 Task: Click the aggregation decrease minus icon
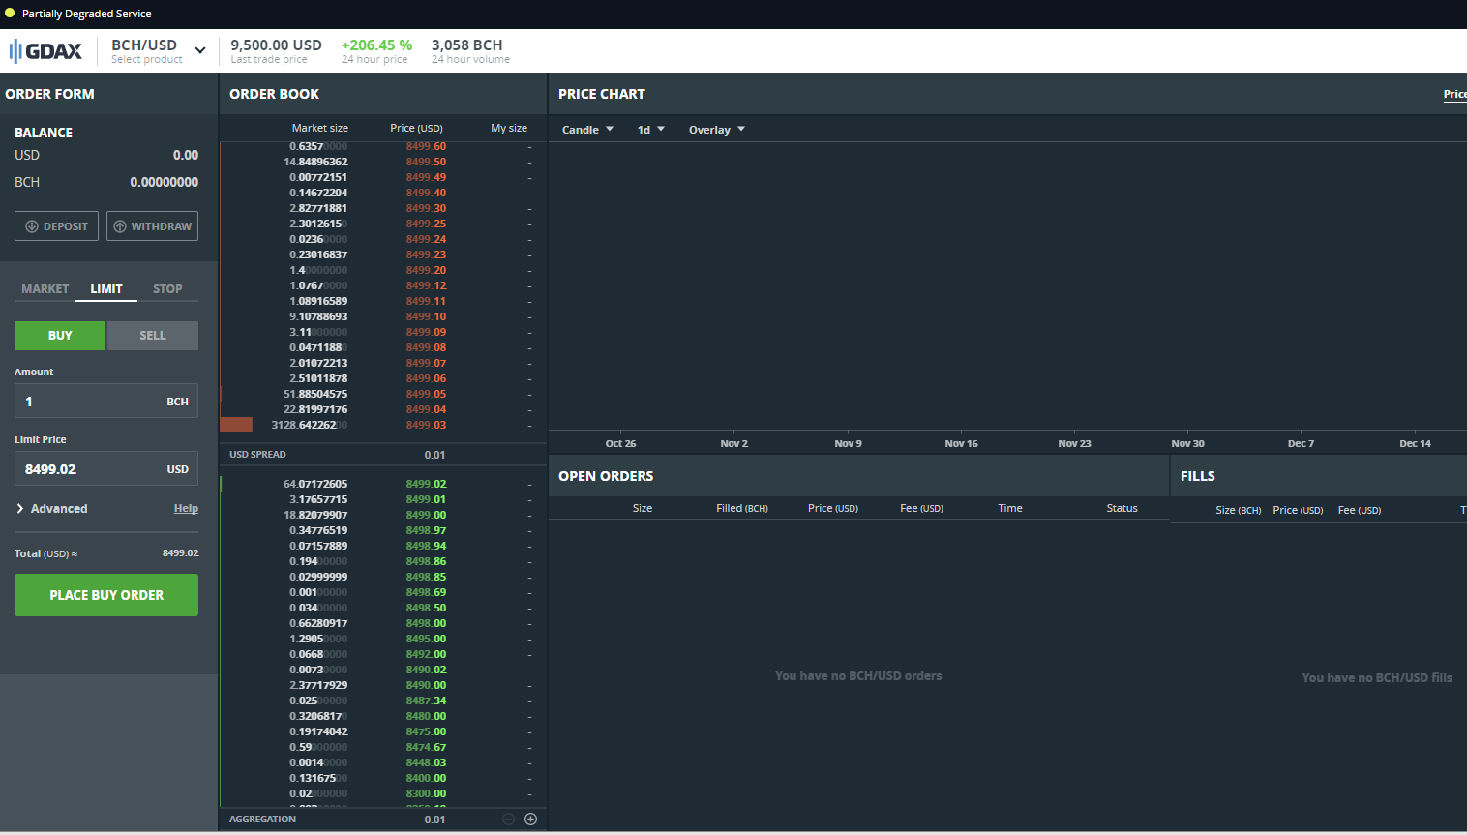(x=508, y=819)
